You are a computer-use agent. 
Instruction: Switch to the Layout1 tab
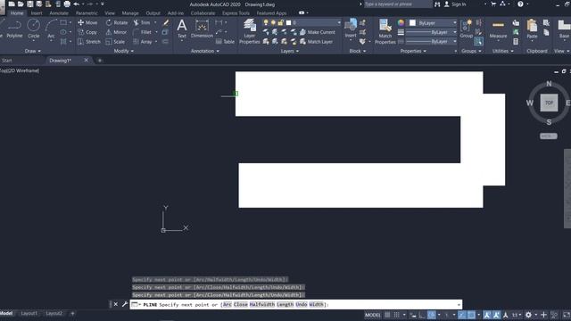(29, 313)
